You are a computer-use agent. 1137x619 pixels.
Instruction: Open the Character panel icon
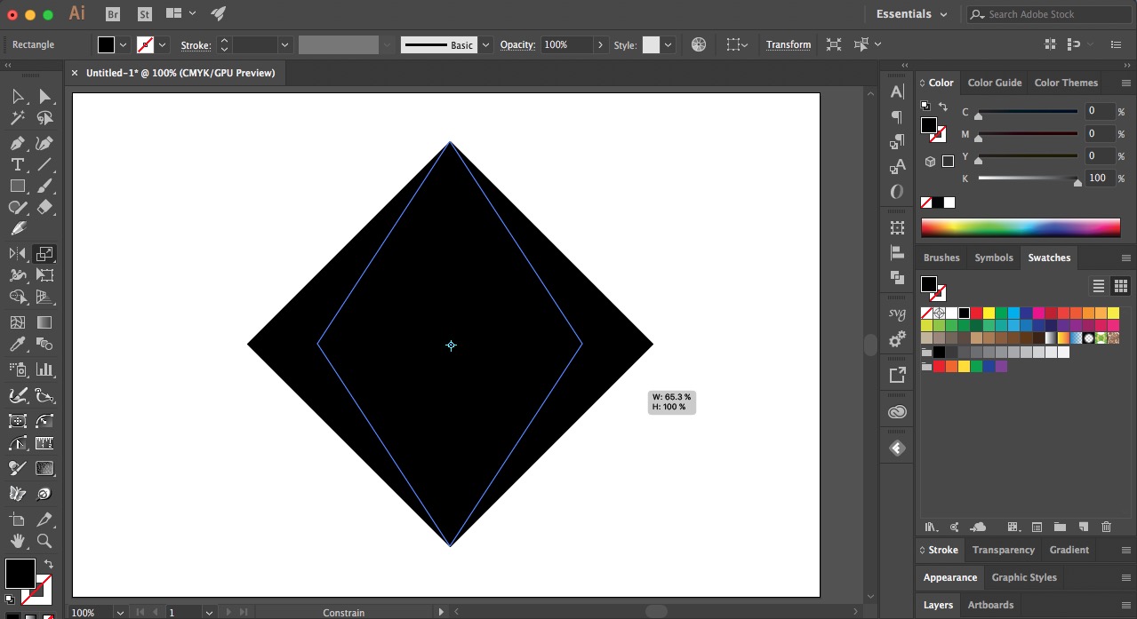click(897, 91)
